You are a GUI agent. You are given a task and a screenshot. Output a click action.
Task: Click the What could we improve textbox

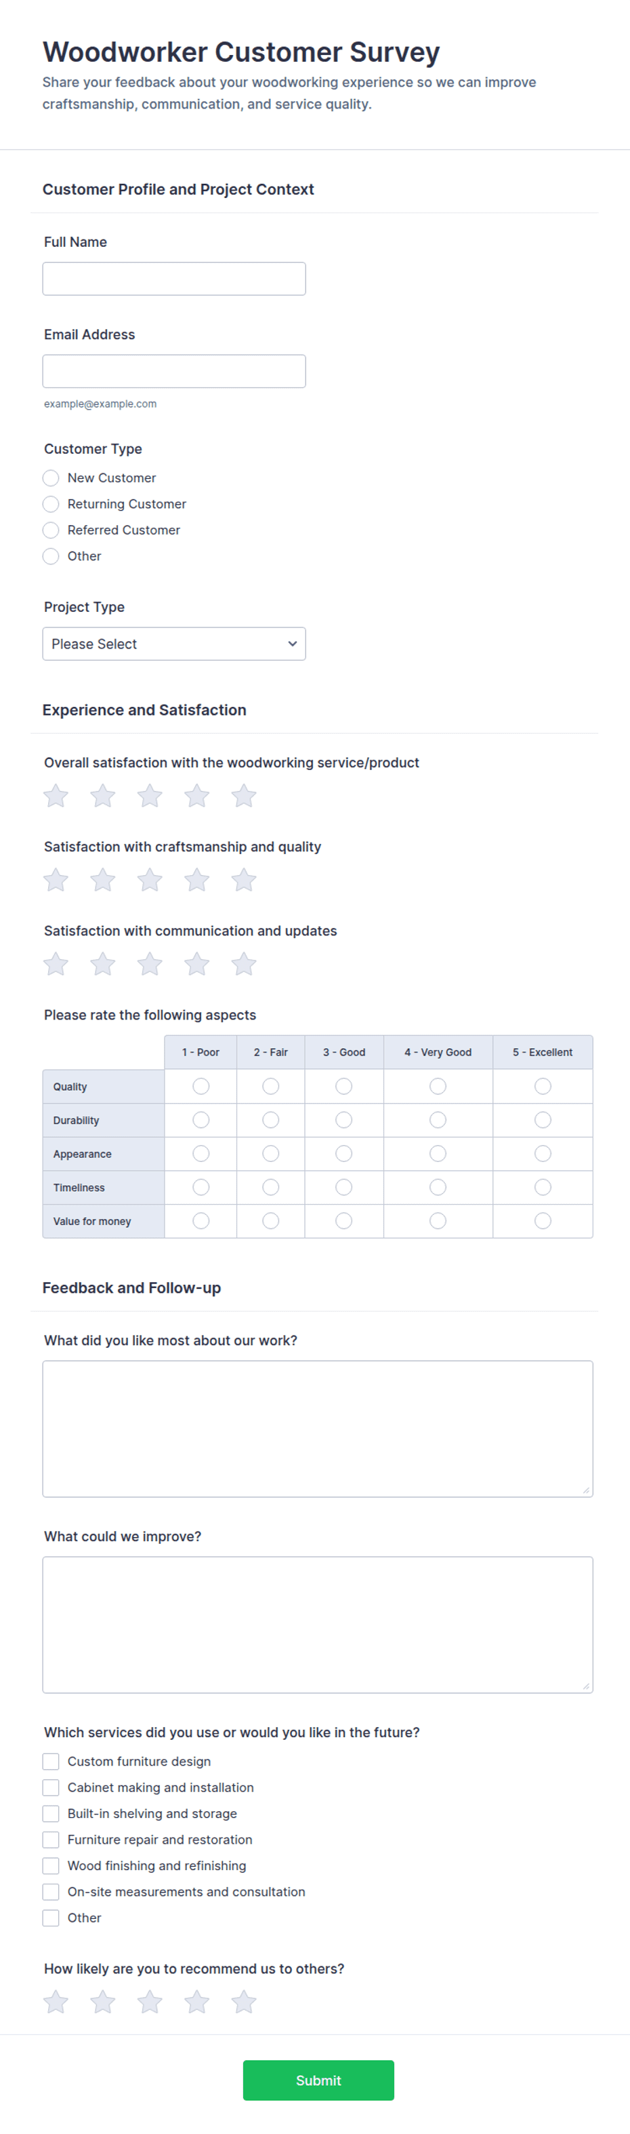pyautogui.click(x=318, y=1625)
